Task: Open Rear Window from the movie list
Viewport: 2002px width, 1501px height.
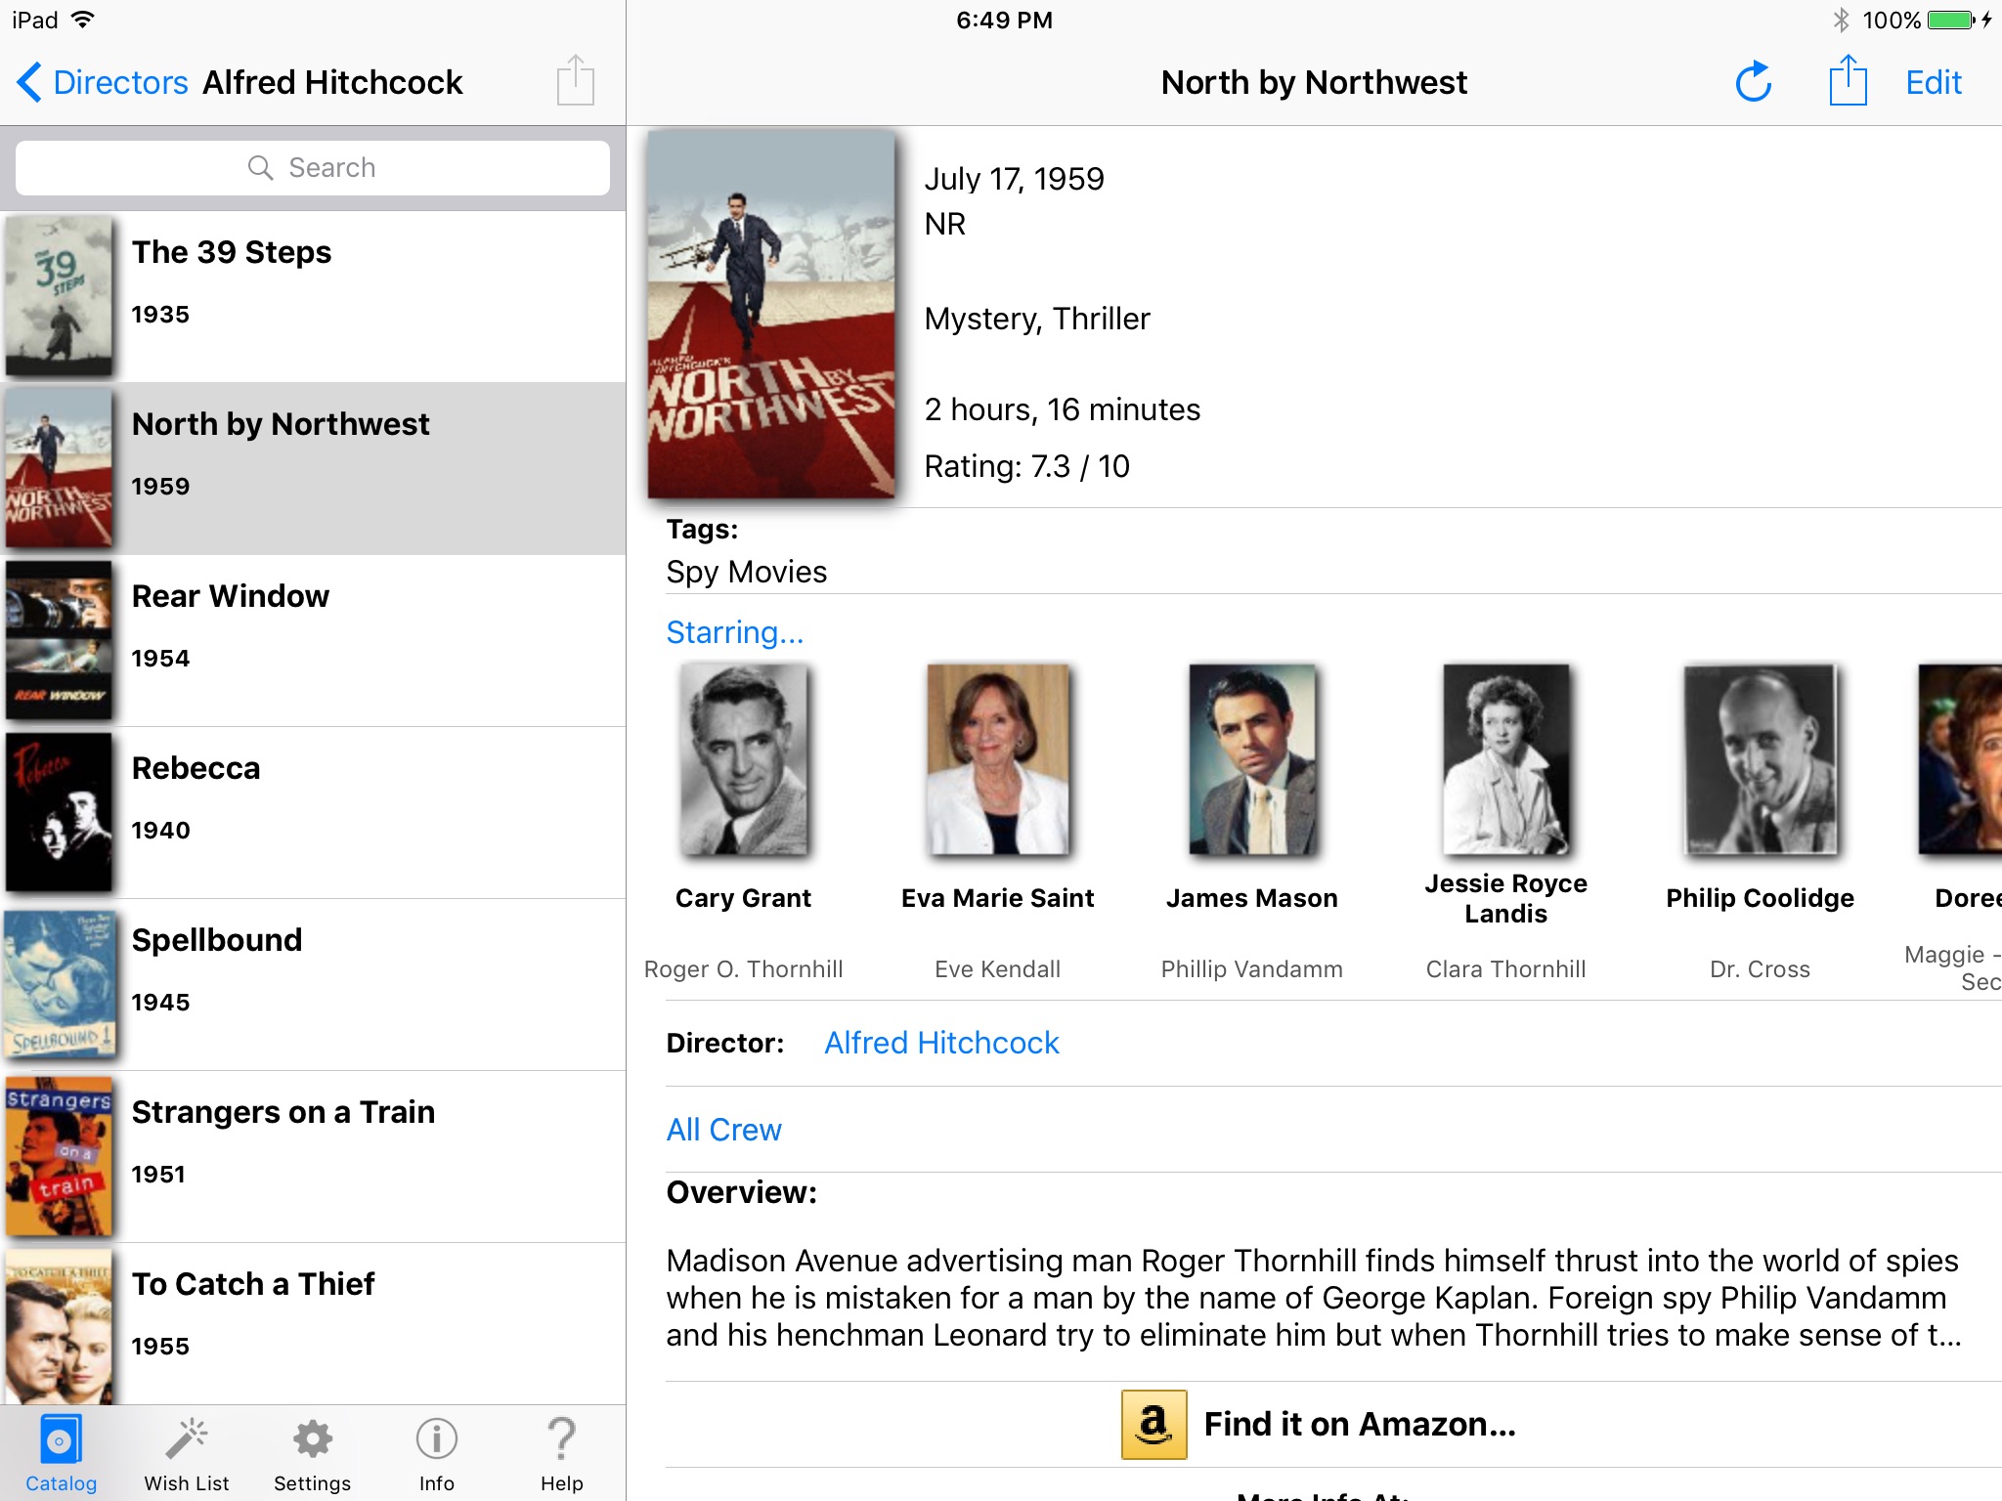Action: click(313, 641)
